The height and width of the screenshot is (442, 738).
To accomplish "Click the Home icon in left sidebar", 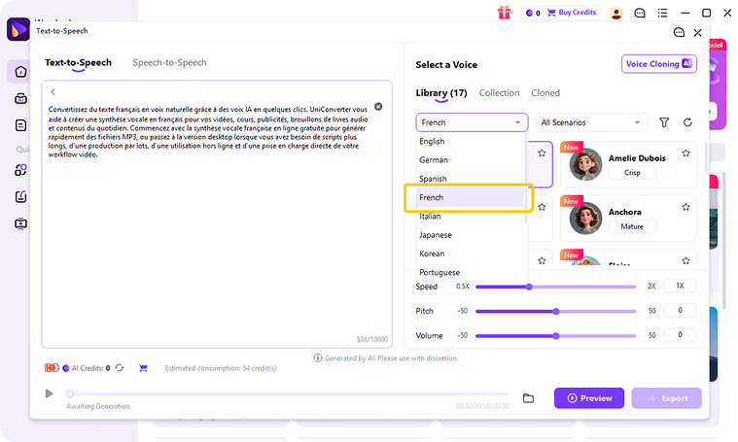I will click(20, 72).
